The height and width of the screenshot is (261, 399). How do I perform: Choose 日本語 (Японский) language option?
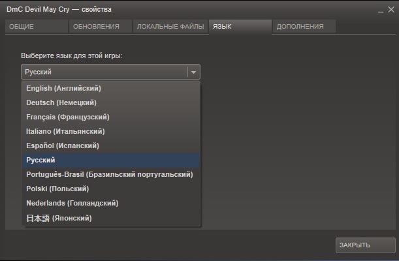click(x=110, y=218)
